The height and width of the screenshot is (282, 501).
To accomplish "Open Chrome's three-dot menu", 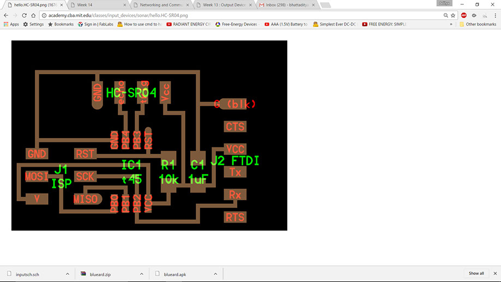I will (x=495, y=15).
